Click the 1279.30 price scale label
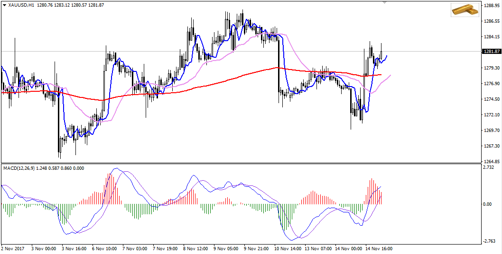The height and width of the screenshot is (254, 502). [492, 68]
